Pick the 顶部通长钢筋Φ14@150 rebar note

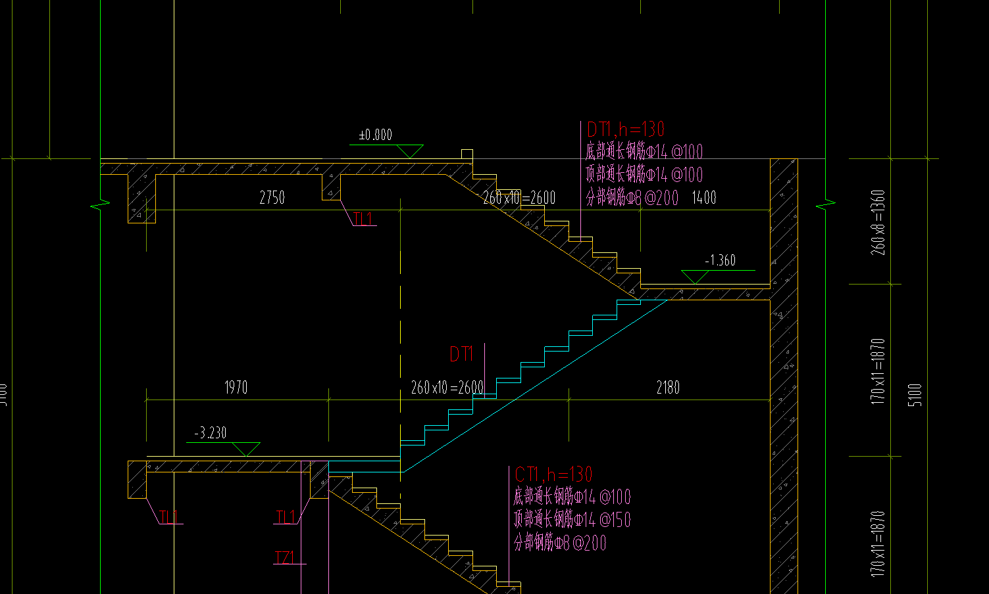pyautogui.click(x=572, y=520)
